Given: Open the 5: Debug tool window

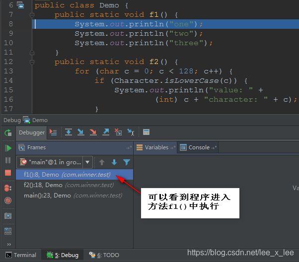Looking at the screenshot, I should [x=63, y=255].
